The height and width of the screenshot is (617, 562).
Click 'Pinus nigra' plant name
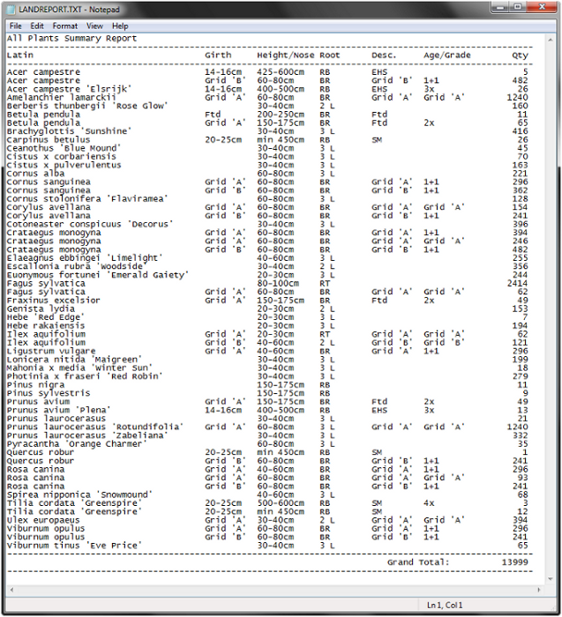35,385
